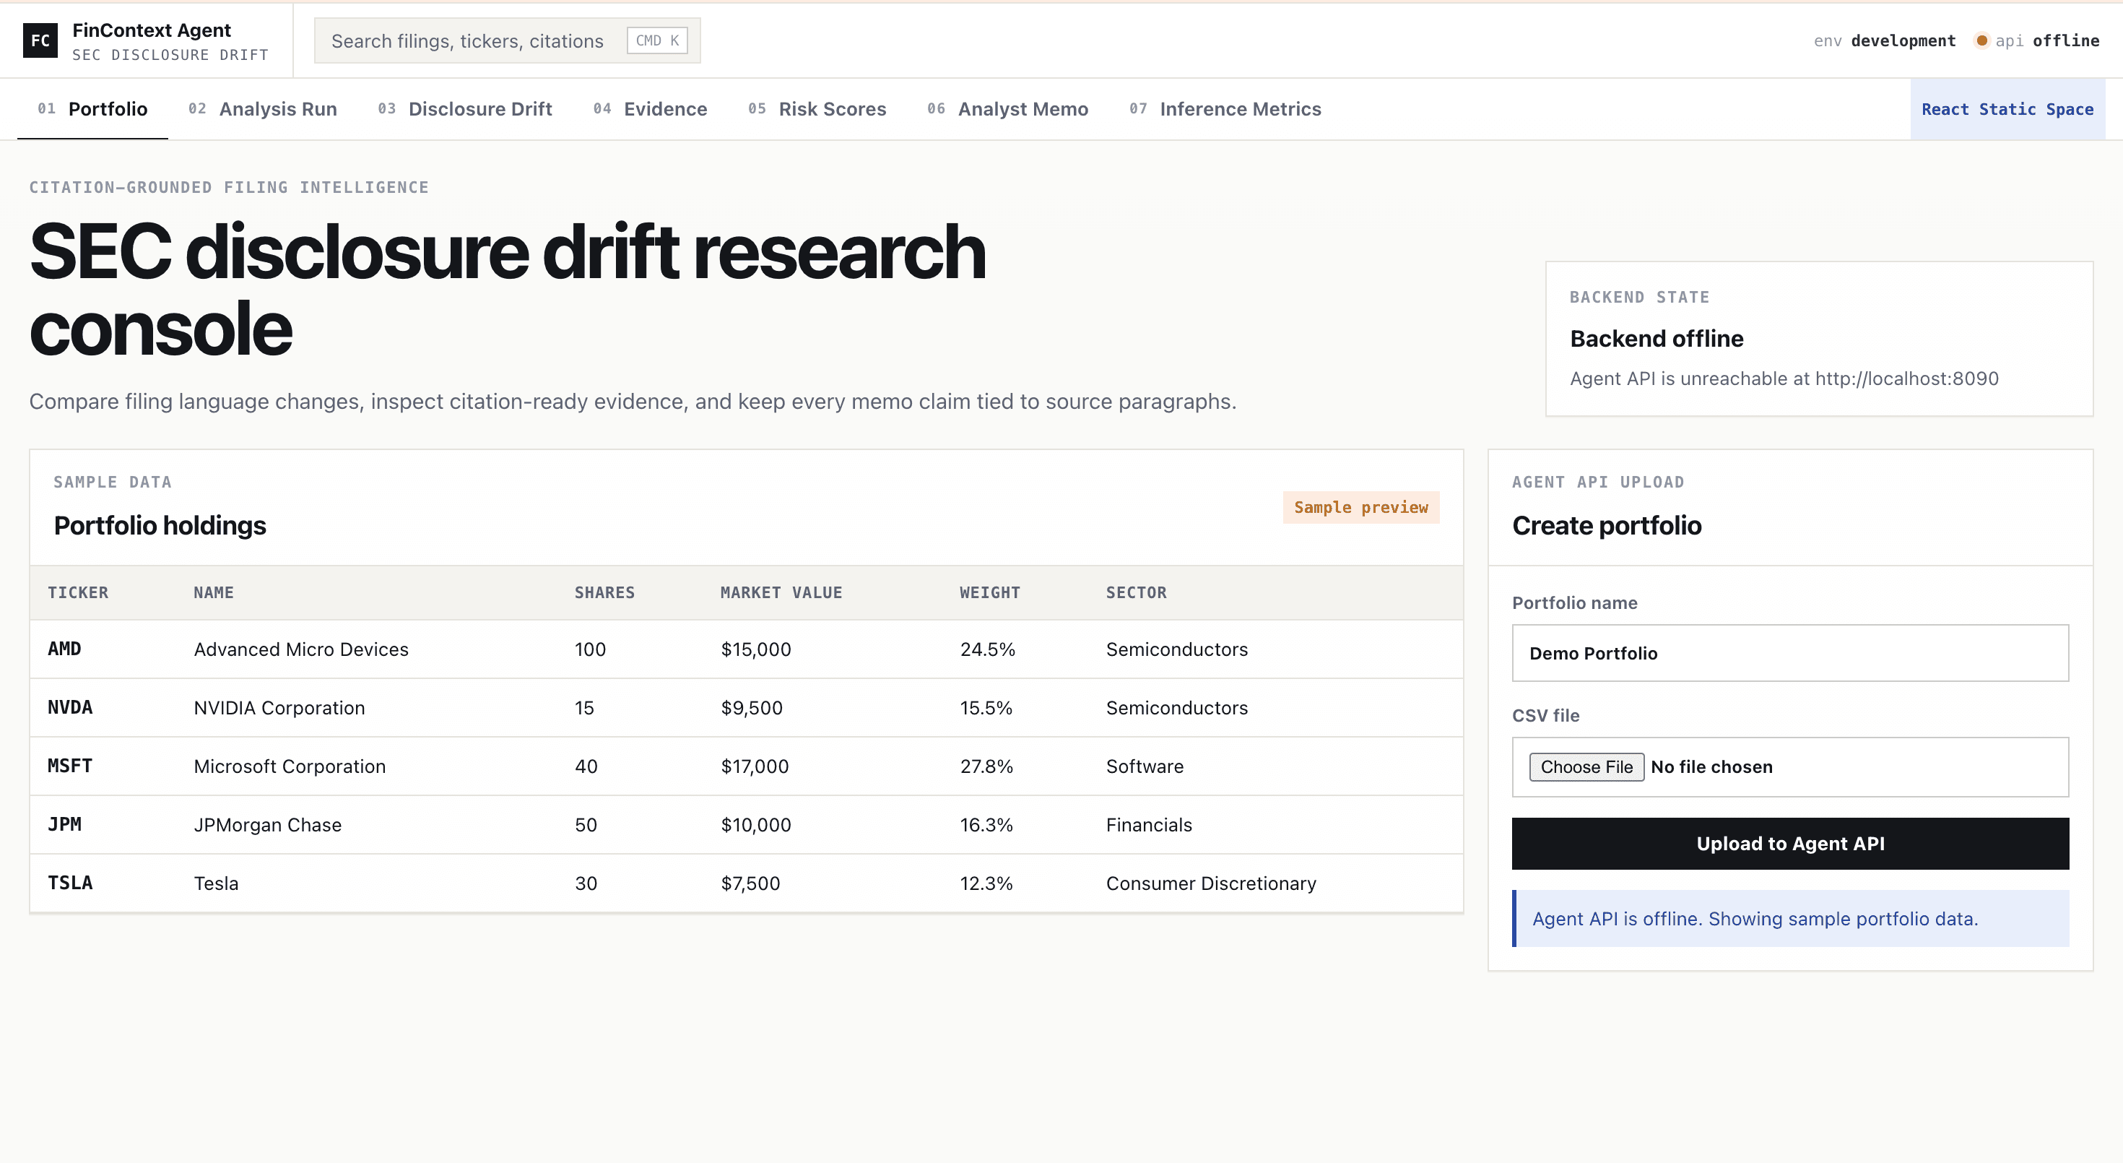
Task: Click the Create portfolio heading
Action: [x=1606, y=525]
